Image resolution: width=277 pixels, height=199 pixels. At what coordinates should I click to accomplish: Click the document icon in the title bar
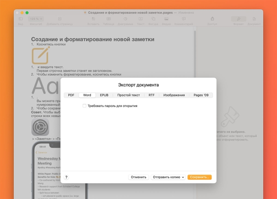tap(85, 13)
